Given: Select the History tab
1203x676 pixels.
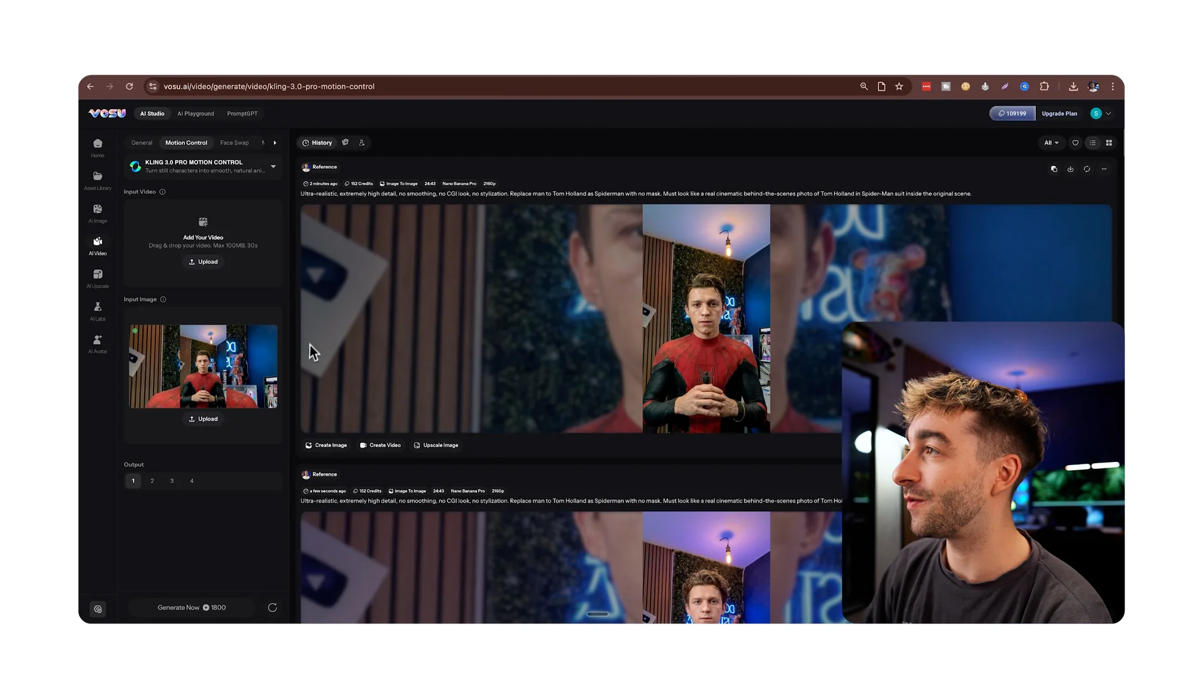Looking at the screenshot, I should pos(317,143).
